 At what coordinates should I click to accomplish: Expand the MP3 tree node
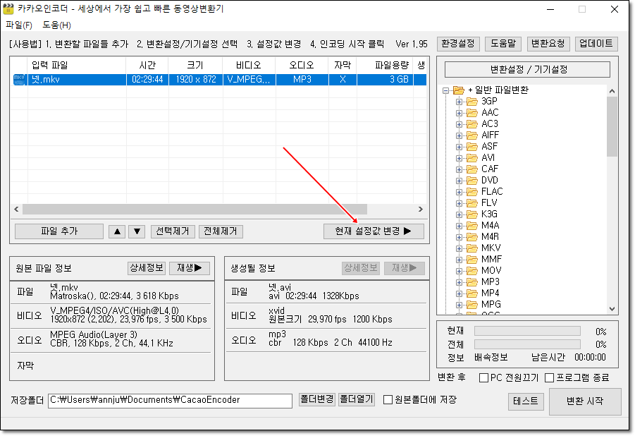459,282
